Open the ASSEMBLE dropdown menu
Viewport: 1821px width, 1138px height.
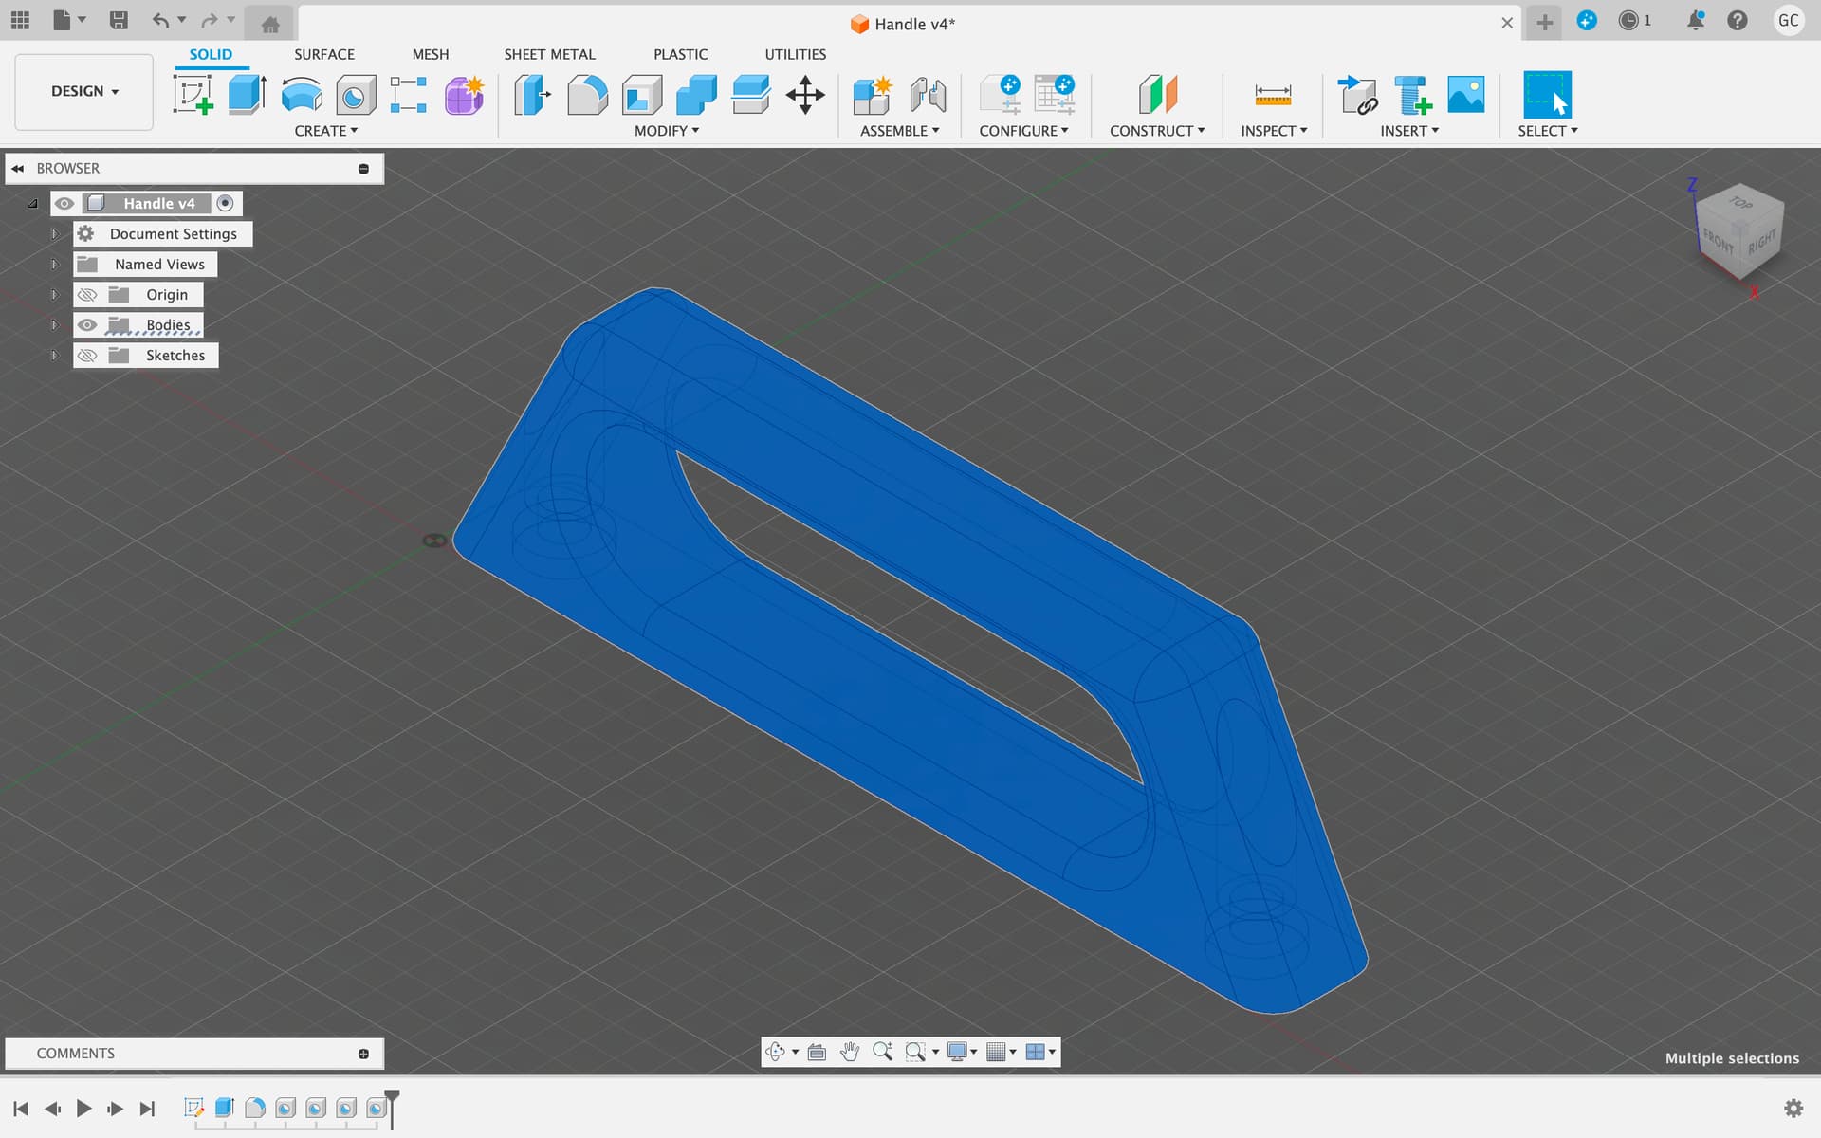tap(899, 131)
